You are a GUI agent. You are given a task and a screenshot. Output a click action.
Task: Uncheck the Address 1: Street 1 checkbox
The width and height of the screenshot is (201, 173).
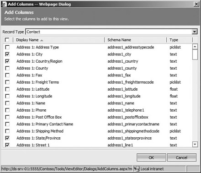tap(7, 145)
